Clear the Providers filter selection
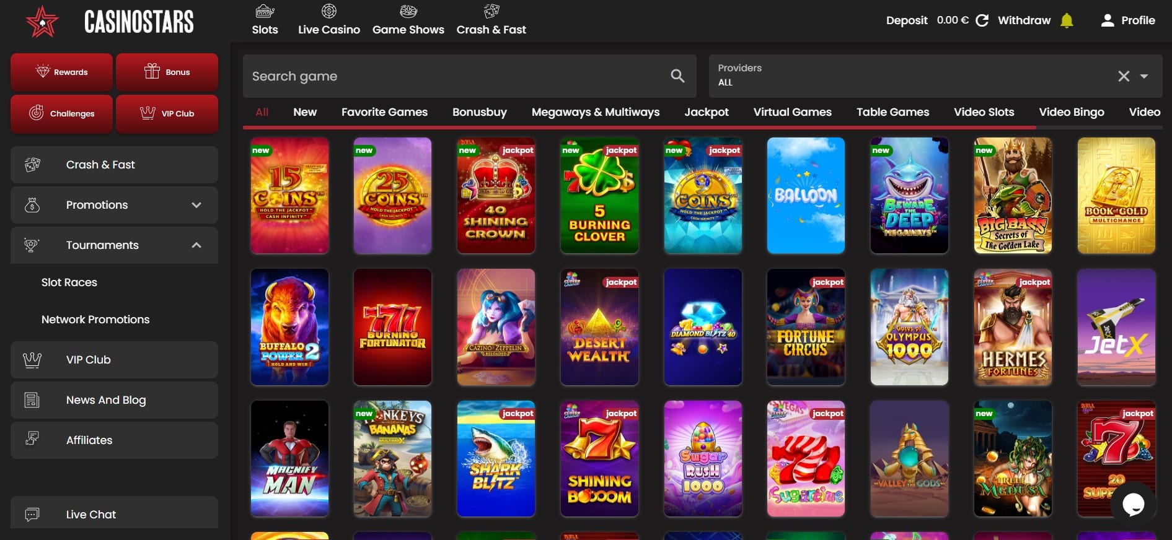The width and height of the screenshot is (1172, 540). [1123, 76]
